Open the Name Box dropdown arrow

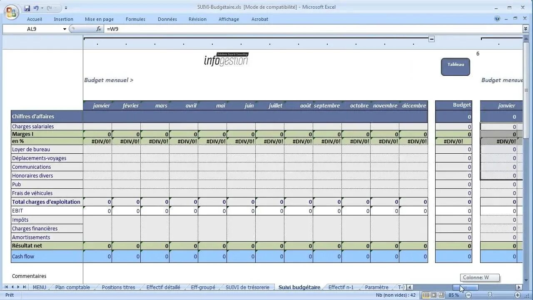65,29
